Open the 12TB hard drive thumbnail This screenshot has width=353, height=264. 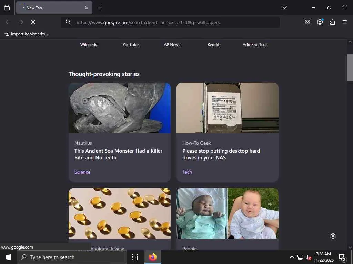[x=228, y=108]
